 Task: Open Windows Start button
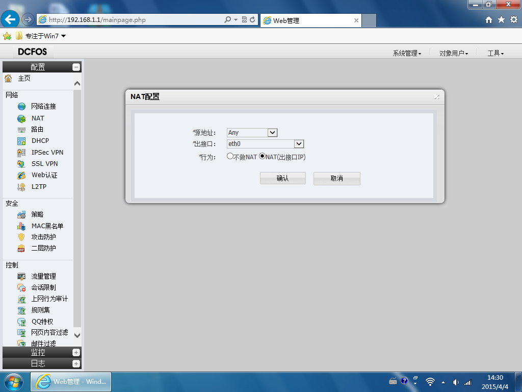click(14, 382)
